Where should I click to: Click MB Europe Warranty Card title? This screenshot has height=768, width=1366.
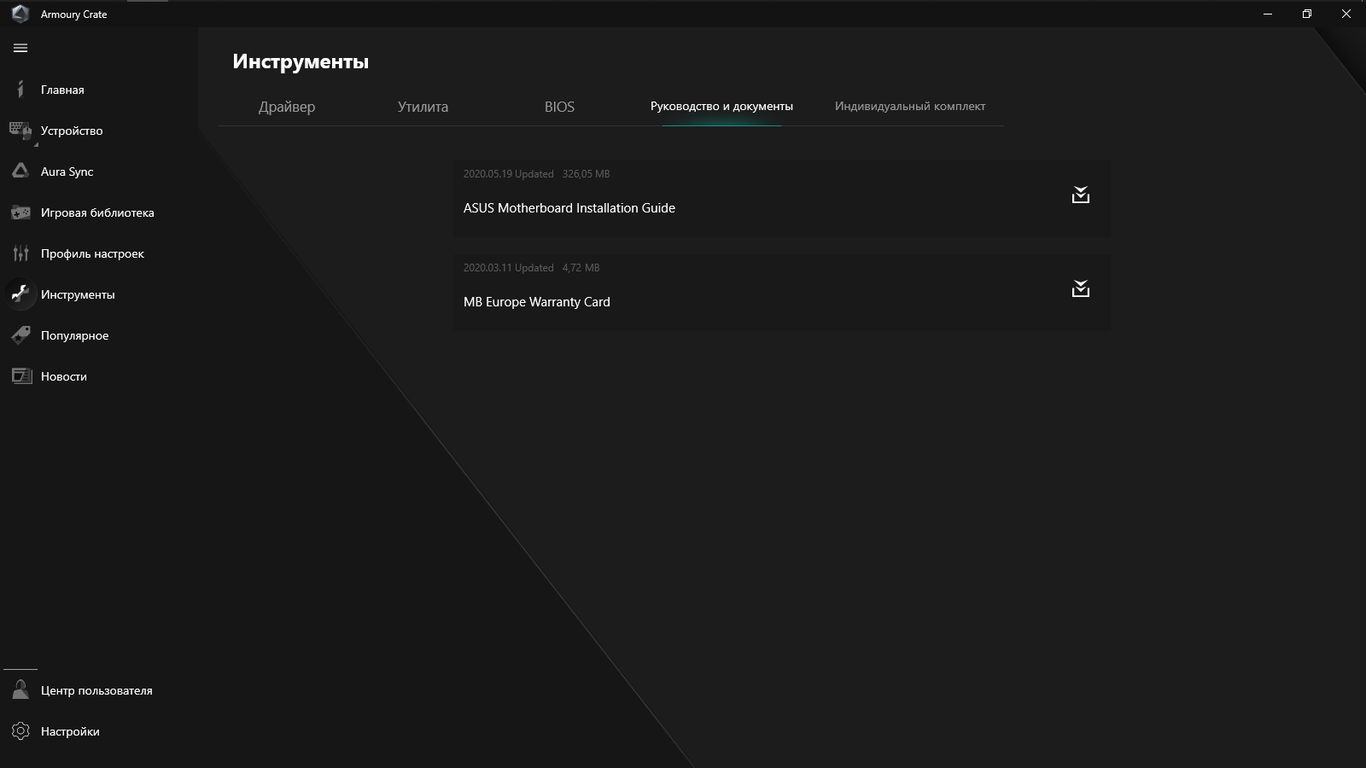(536, 302)
